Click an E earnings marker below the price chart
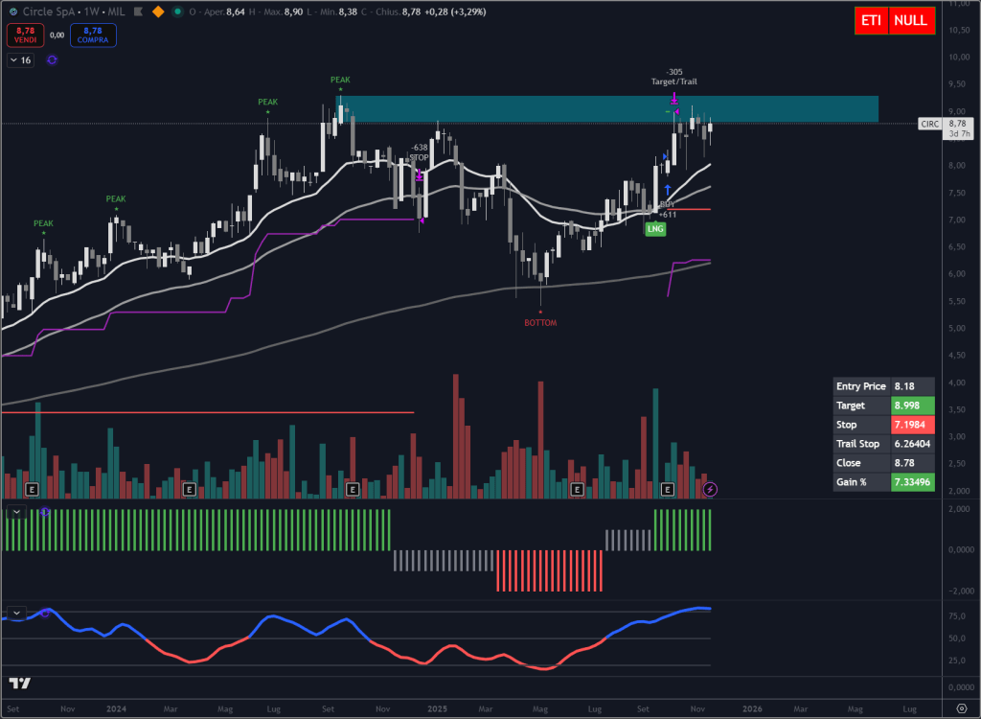Viewport: 981px width, 719px height. pyautogui.click(x=33, y=489)
